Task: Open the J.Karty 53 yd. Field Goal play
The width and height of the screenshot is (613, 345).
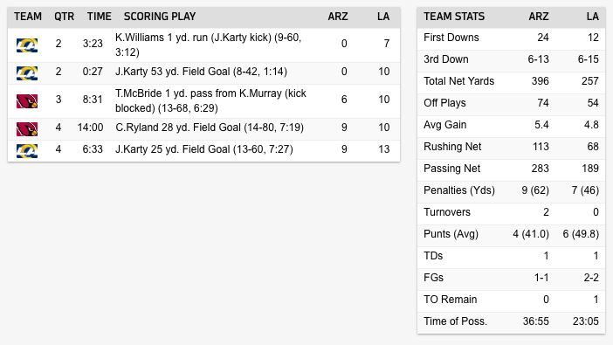Action: tap(201, 72)
